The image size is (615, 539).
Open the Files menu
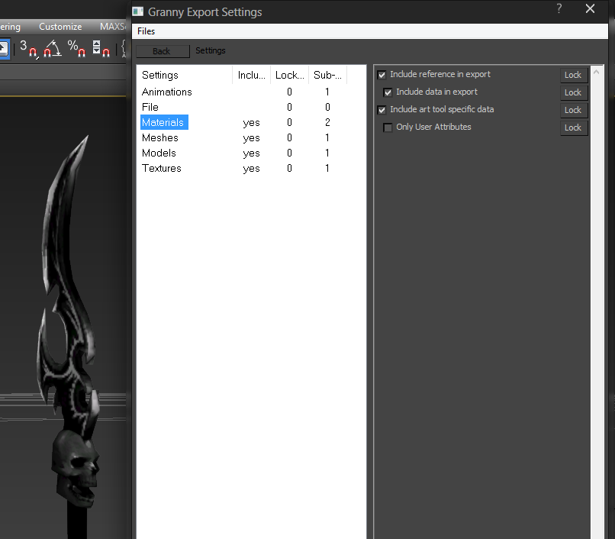click(x=146, y=31)
